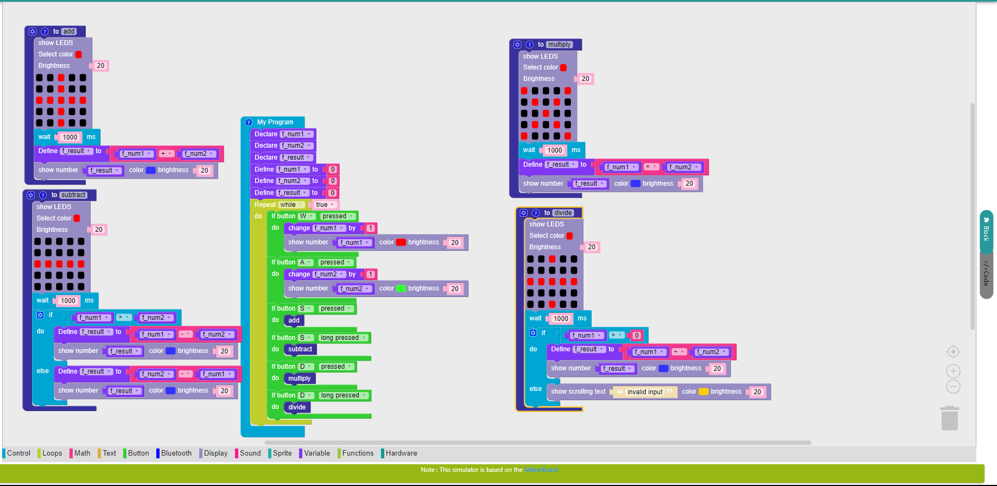The height and width of the screenshot is (486, 997).
Task: Open the while dropdown in Repeat block
Action: [x=292, y=205]
